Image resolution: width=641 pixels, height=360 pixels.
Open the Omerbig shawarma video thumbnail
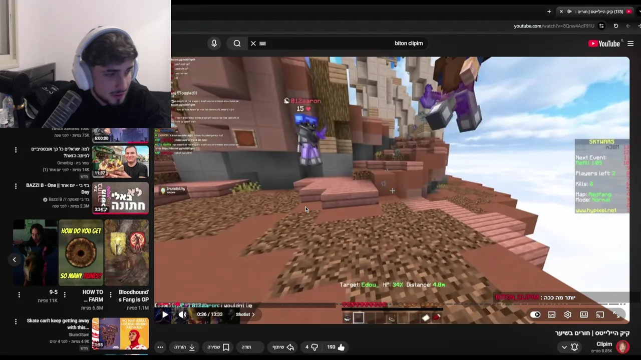tap(121, 162)
